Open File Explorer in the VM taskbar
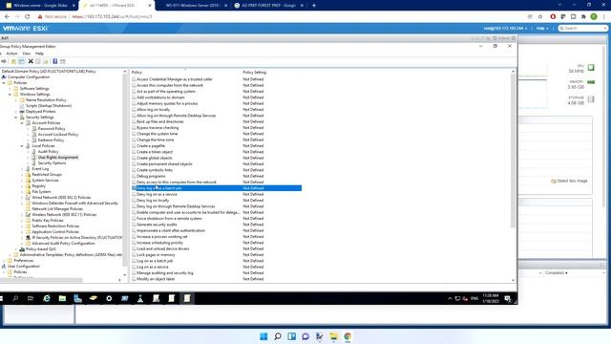 tap(62, 298)
